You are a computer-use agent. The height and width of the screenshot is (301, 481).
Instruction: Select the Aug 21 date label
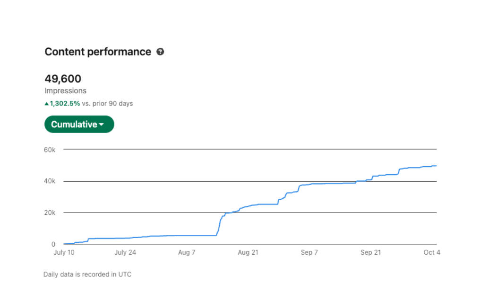(x=248, y=253)
